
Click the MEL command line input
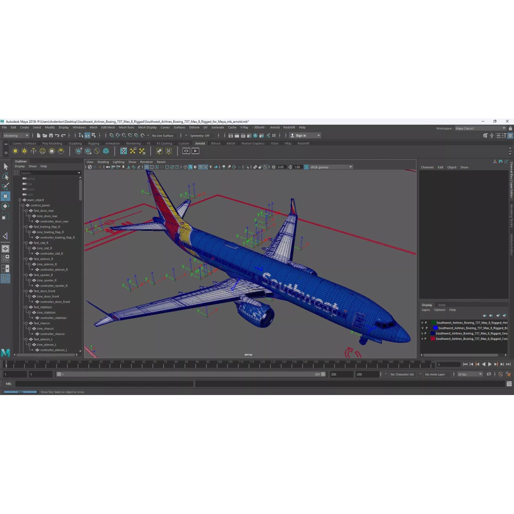point(104,384)
